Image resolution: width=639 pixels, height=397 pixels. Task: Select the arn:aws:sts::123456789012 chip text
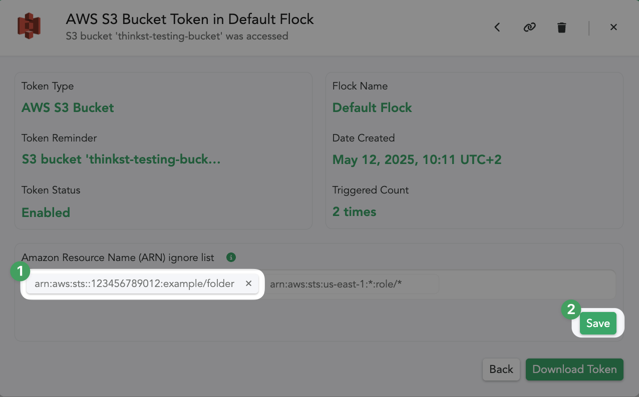[x=134, y=283]
